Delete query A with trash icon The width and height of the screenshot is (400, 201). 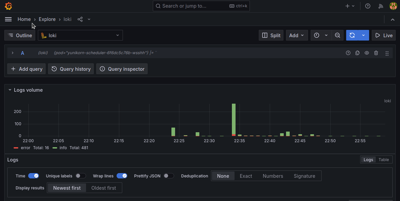(x=376, y=53)
